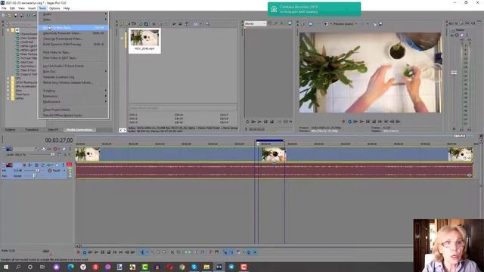Toggle loop playback in timeline transport

(85, 252)
